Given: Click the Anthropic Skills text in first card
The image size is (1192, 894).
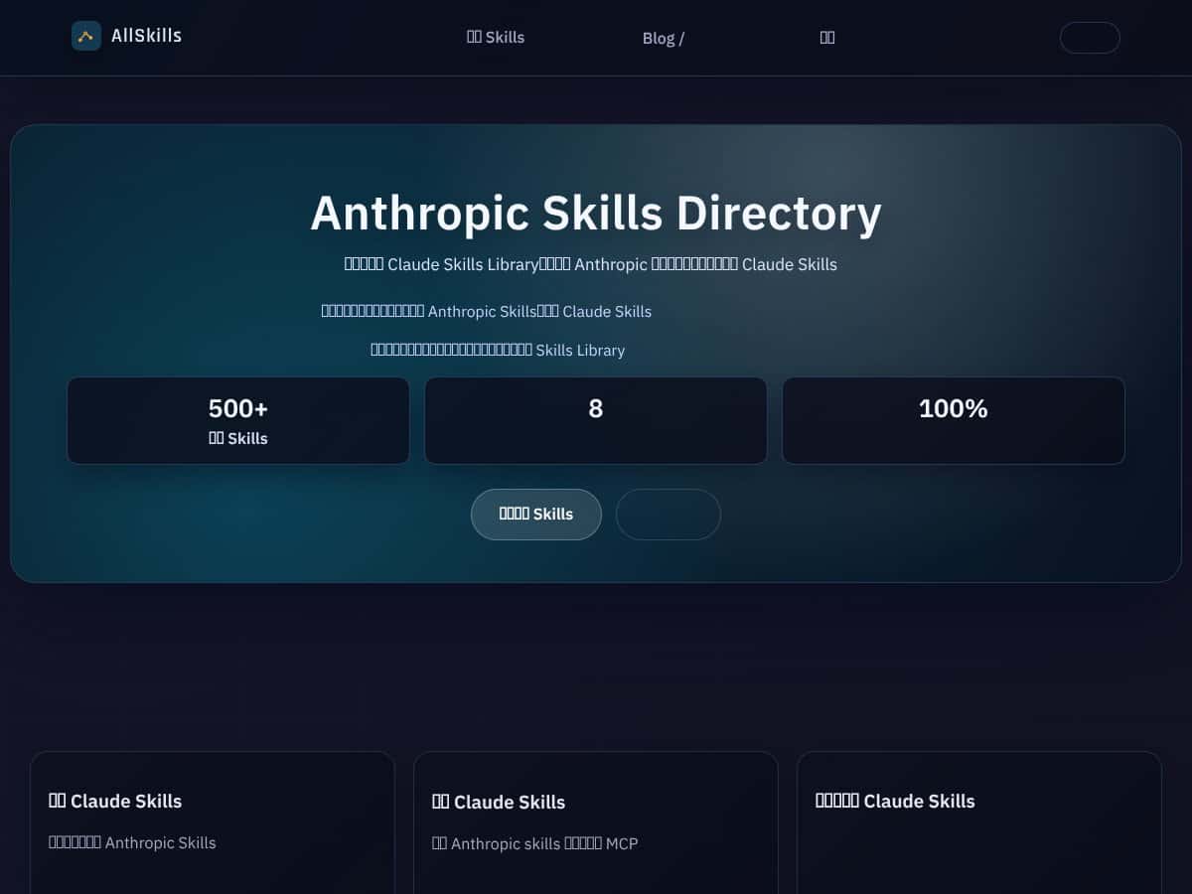Looking at the screenshot, I should coord(132,842).
